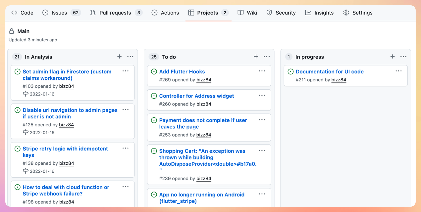Click open-issue icon on Add Flutter Hooks
This screenshot has height=212, width=421.
(154, 71)
